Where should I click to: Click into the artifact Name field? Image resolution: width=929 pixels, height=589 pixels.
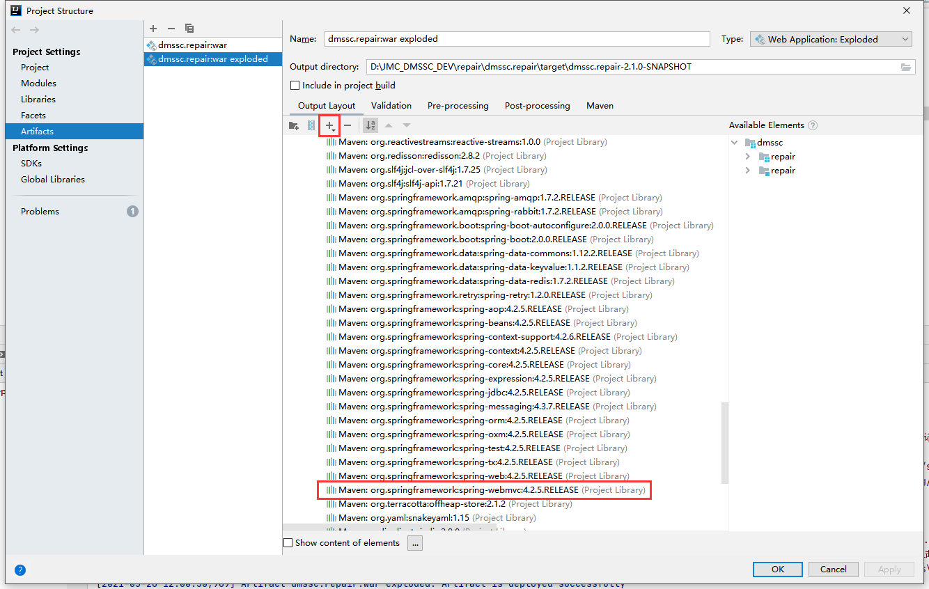pos(517,39)
